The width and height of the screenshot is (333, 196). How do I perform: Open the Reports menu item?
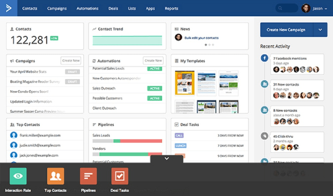point(171,8)
